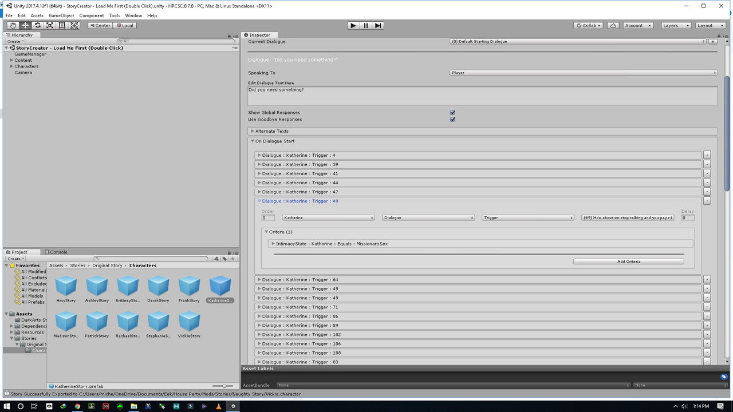Click the Hierarchy search field
The image size is (733, 412).
point(176,41)
